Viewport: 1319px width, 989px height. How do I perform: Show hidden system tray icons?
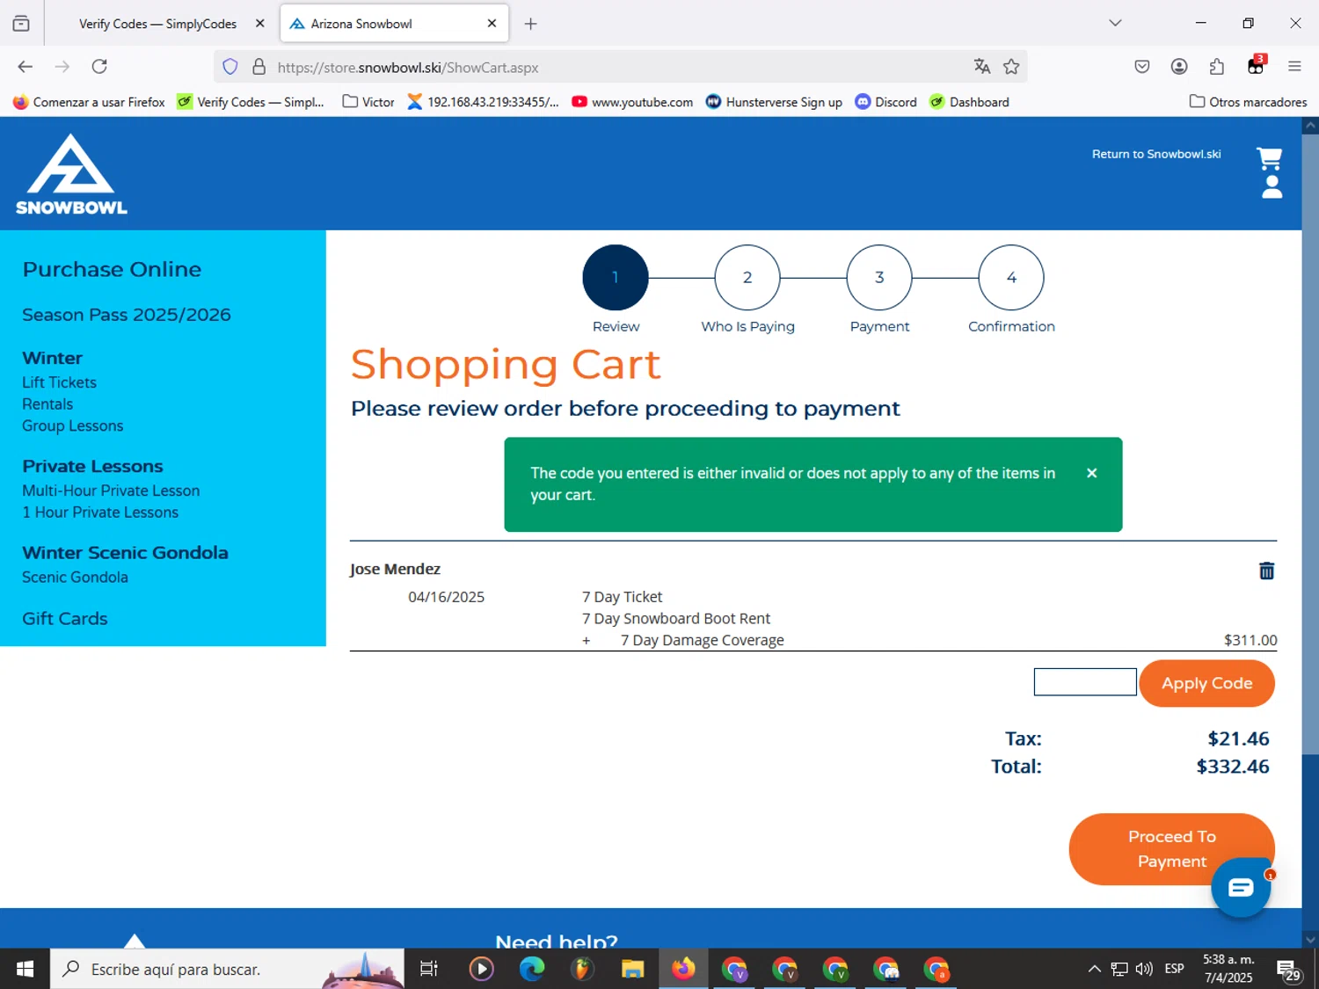pyautogui.click(x=1094, y=969)
